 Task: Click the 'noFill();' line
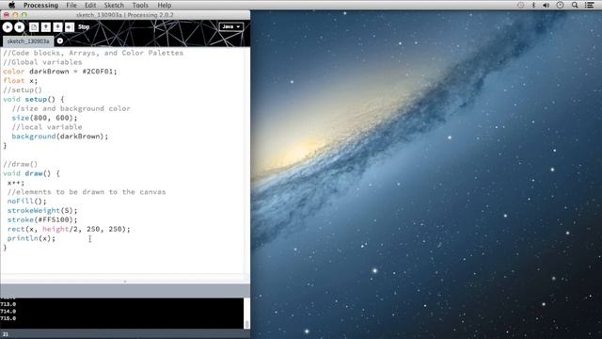[x=26, y=202]
